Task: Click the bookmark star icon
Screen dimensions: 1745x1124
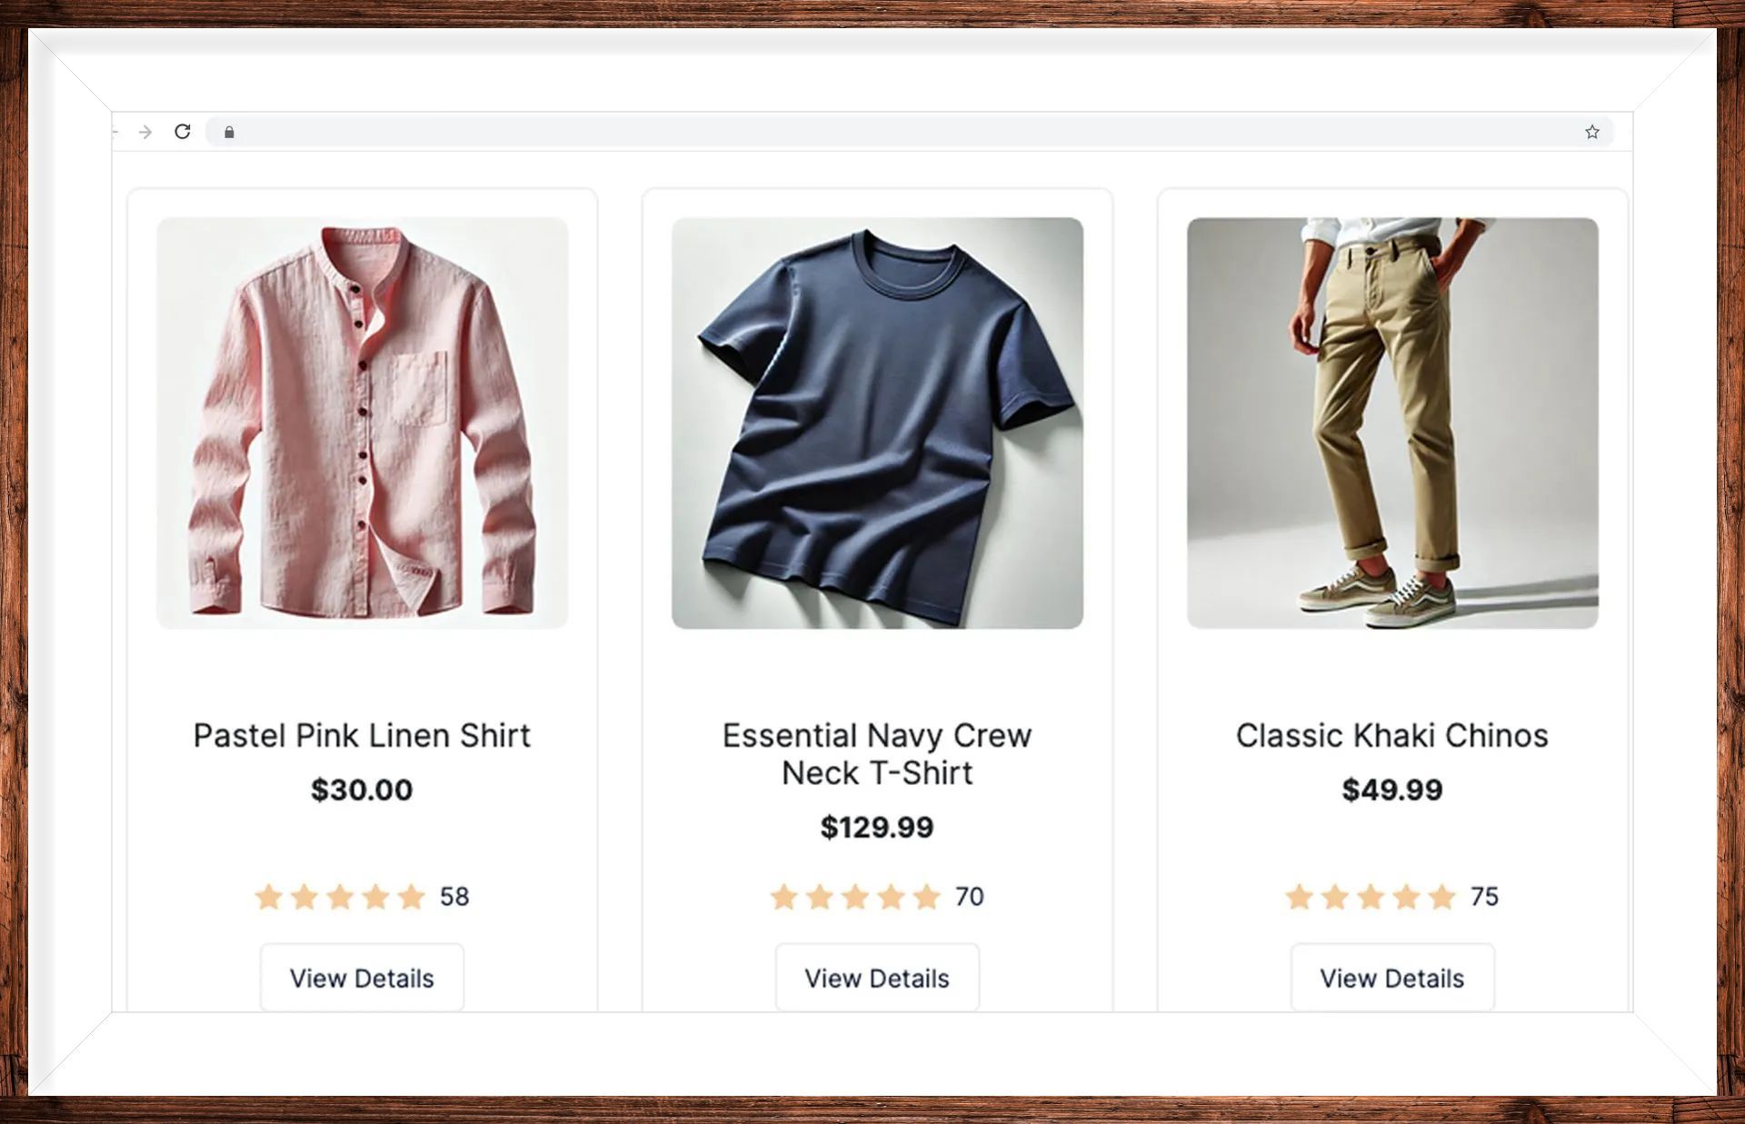Action: pyautogui.click(x=1591, y=133)
